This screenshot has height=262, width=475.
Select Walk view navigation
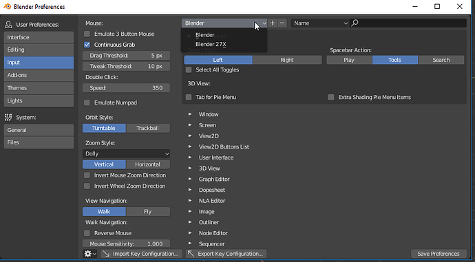point(104,212)
